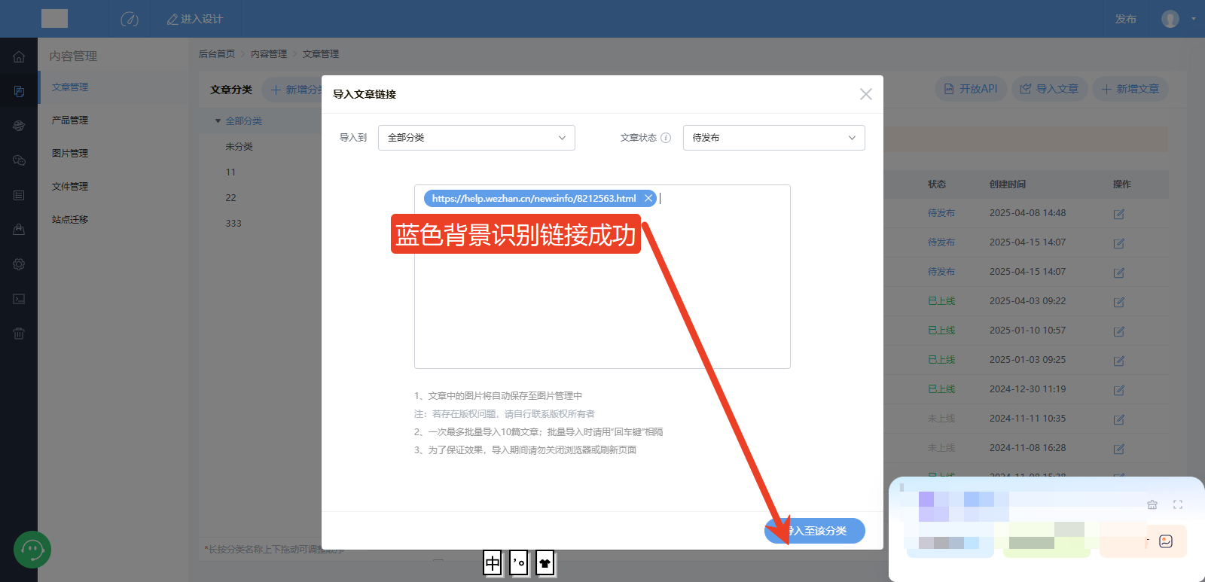The image size is (1205, 582).
Task: Edit the article created 2025-04-03 09:22
Action: click(x=1119, y=302)
